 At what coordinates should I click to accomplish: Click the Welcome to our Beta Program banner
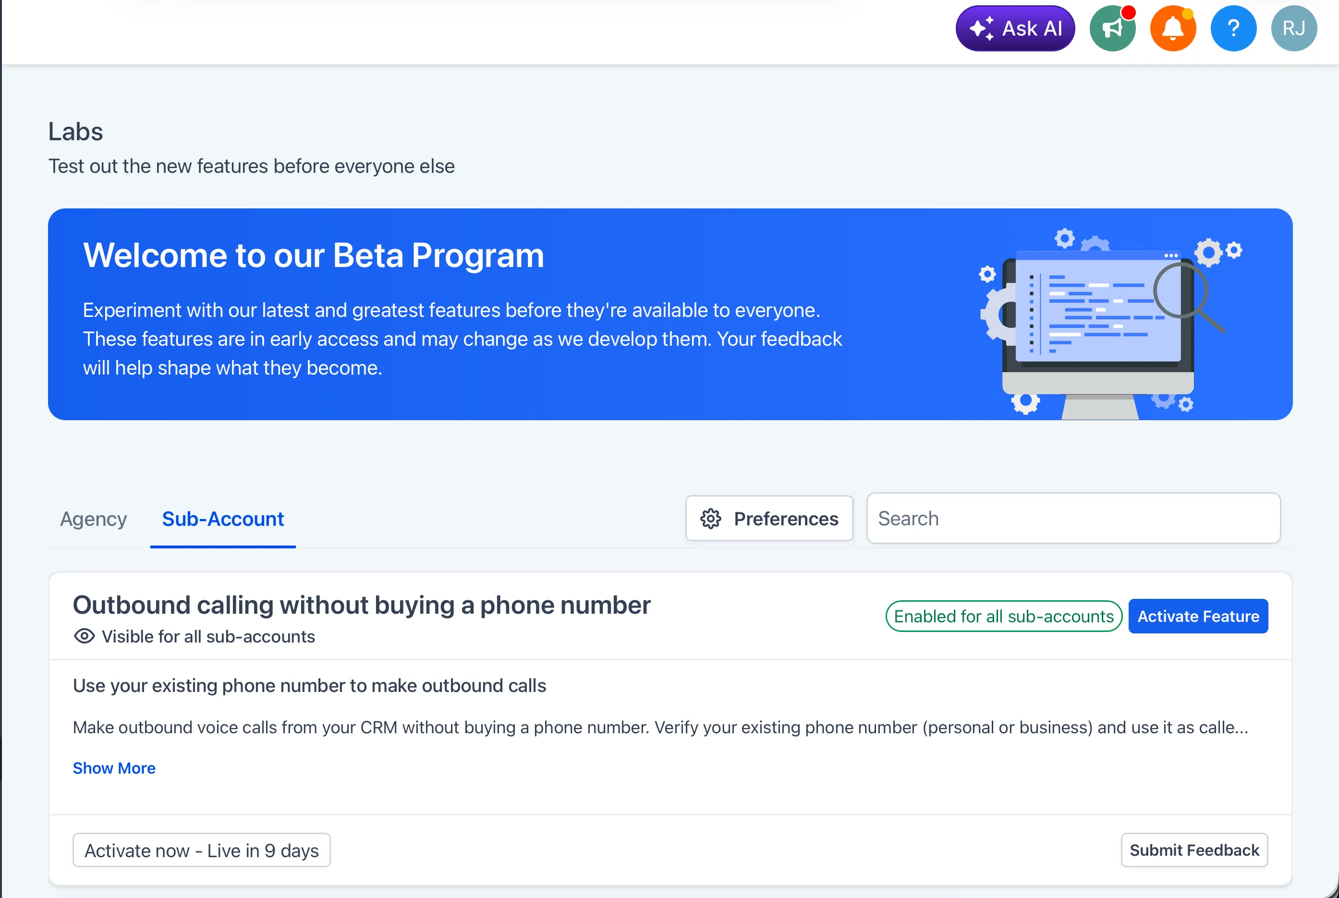(313, 255)
